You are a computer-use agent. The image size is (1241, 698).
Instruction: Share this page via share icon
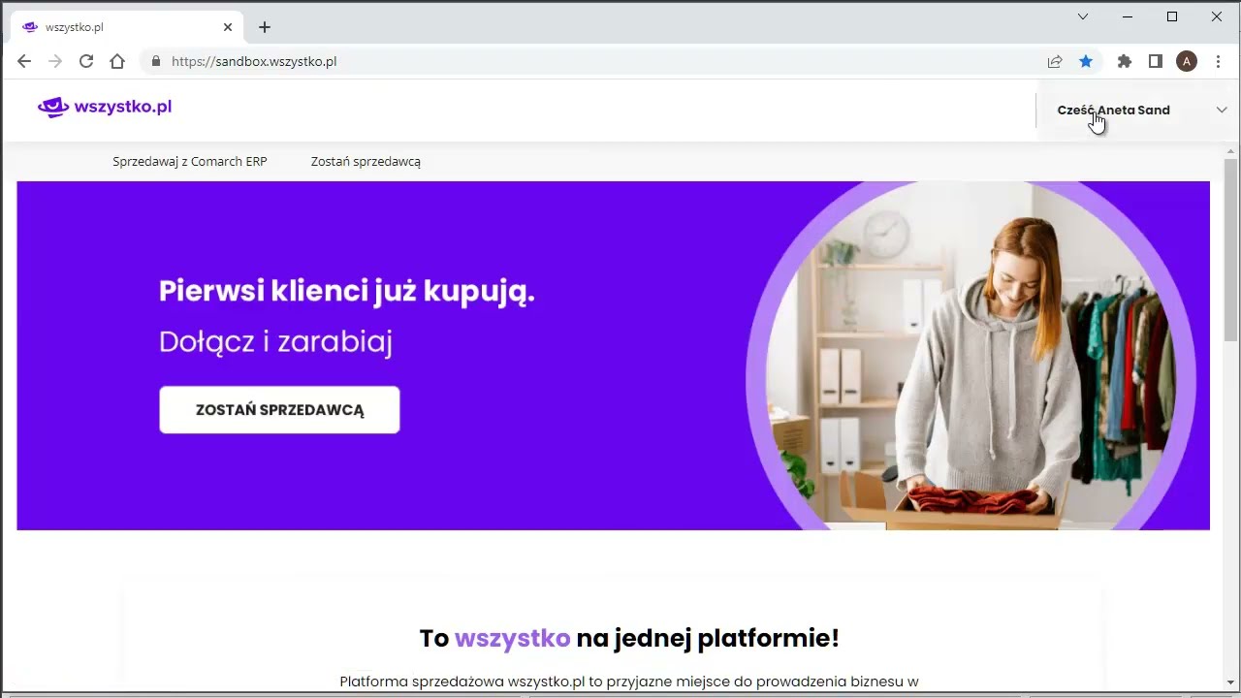pyautogui.click(x=1055, y=61)
